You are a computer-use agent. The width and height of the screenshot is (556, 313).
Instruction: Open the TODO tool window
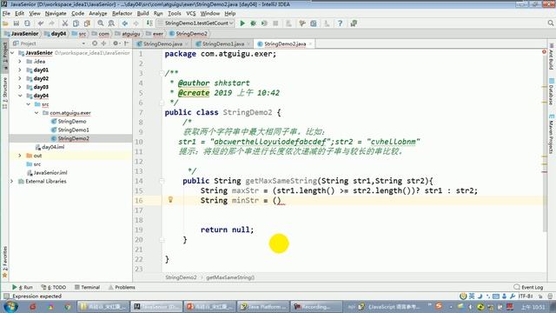(x=54, y=287)
